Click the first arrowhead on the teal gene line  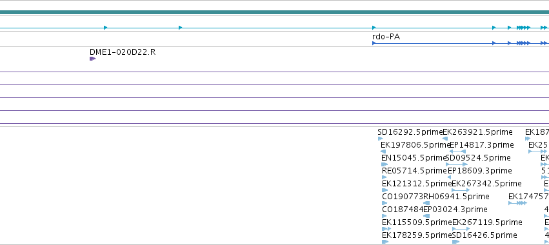click(x=105, y=28)
